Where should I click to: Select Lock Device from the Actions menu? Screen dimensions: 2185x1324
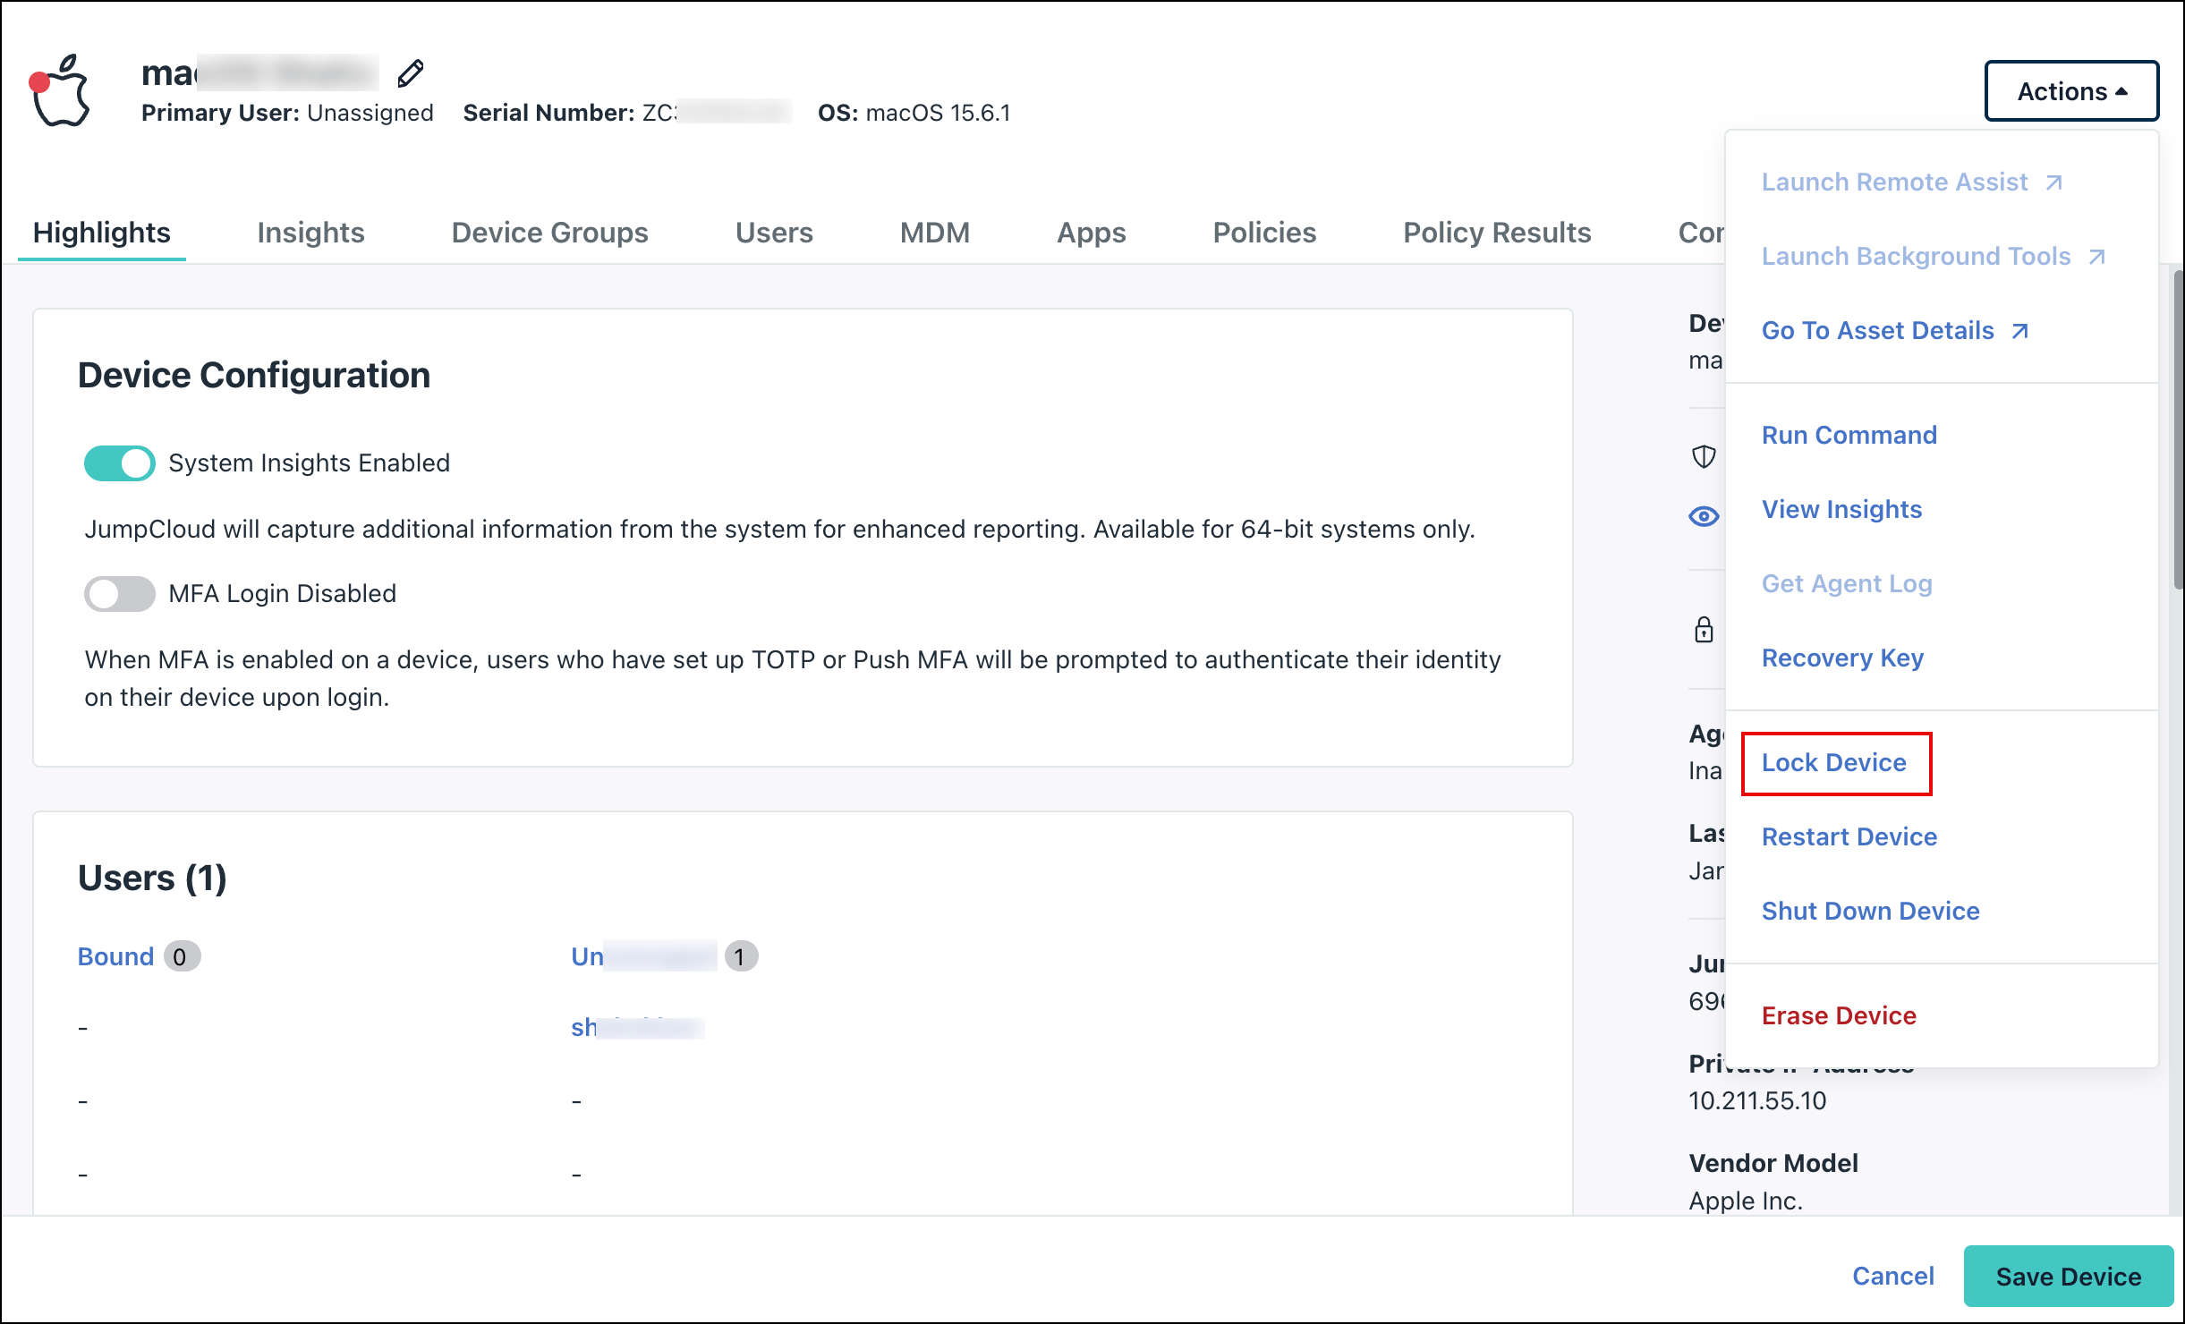[1833, 762]
